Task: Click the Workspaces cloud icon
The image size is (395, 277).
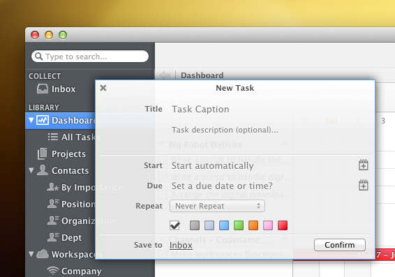Action: 43,254
